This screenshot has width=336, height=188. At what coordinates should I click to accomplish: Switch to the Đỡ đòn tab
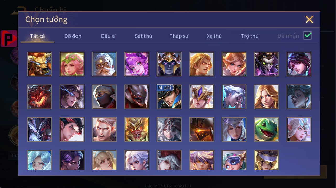pos(73,36)
